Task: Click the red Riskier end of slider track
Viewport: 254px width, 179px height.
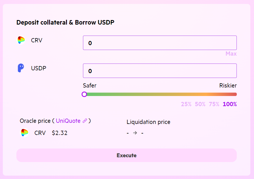Action: coord(233,94)
